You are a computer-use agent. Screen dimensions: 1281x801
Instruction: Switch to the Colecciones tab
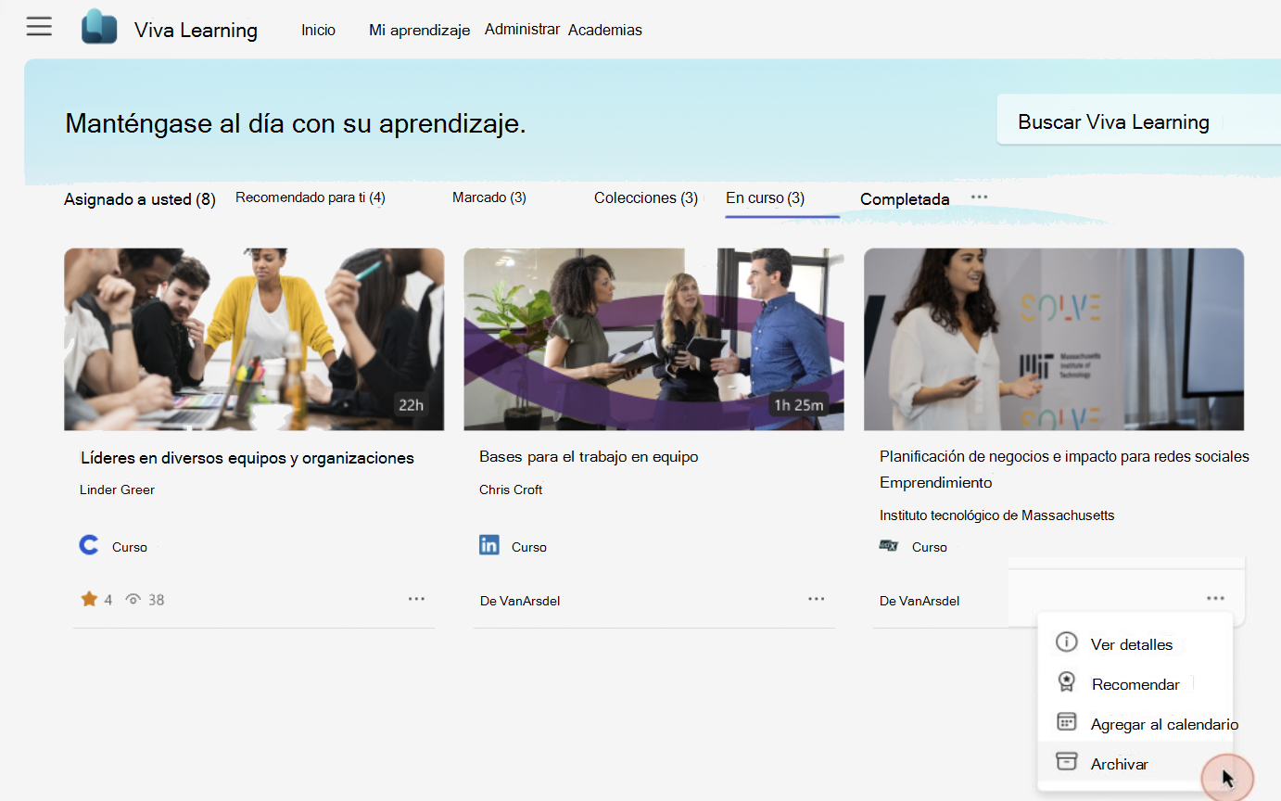tap(646, 197)
